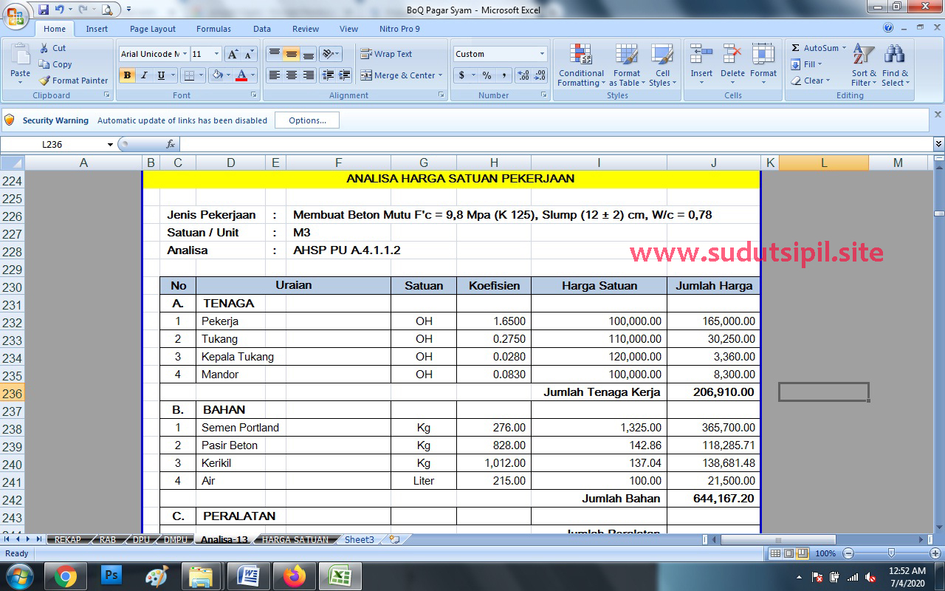Increase indent in Alignment group

[345, 75]
